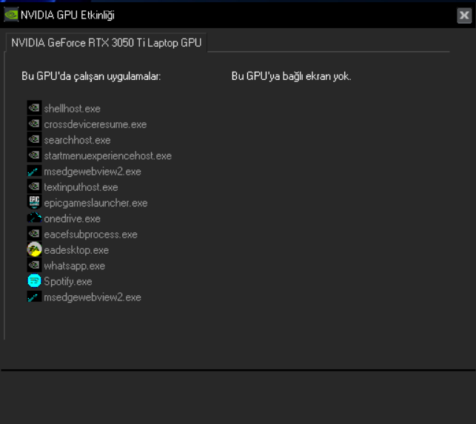
Task: Click the first msedgewebview2.exe icon
Action: [x=34, y=171]
